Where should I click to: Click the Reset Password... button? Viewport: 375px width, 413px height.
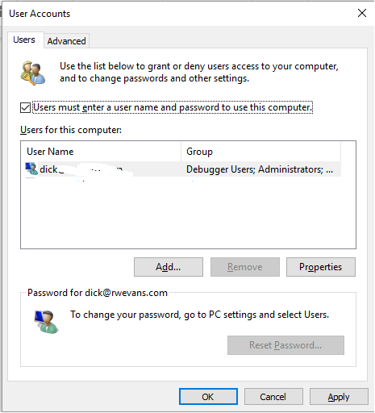(x=285, y=345)
